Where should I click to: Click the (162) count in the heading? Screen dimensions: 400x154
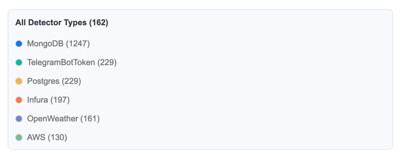[99, 23]
